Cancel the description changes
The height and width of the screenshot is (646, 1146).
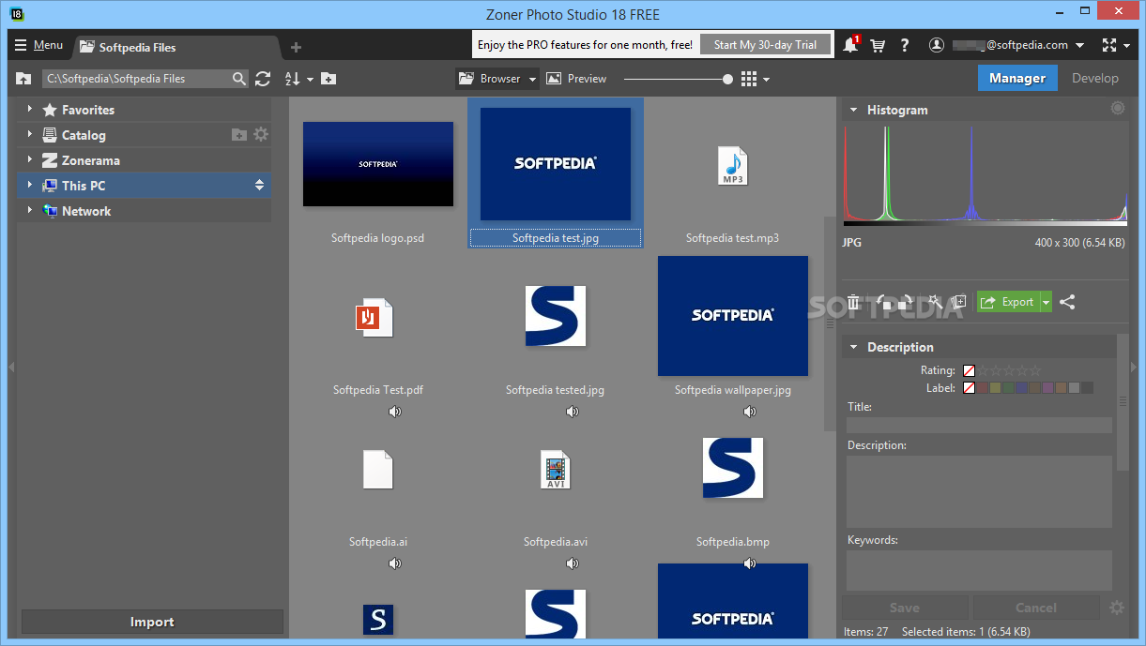click(1036, 608)
